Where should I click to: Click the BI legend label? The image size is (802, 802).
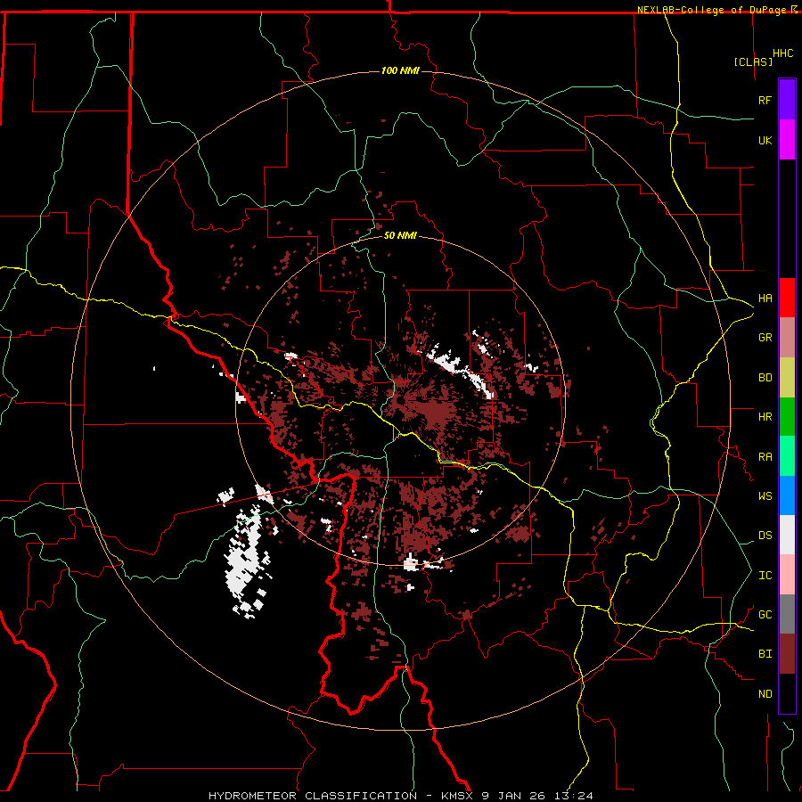pyautogui.click(x=765, y=654)
